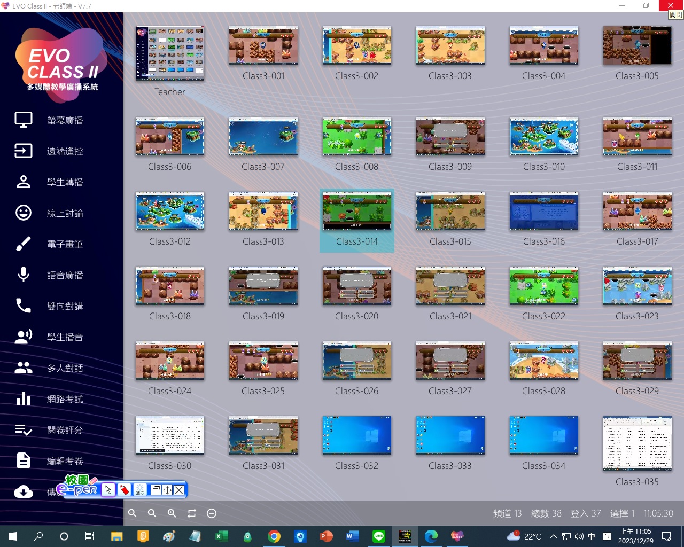Click the 閱卷評分 checklist icon
The image size is (684, 547).
pyautogui.click(x=24, y=430)
